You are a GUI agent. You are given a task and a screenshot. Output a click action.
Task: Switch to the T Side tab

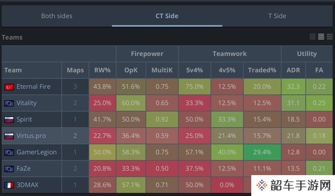coord(277,16)
